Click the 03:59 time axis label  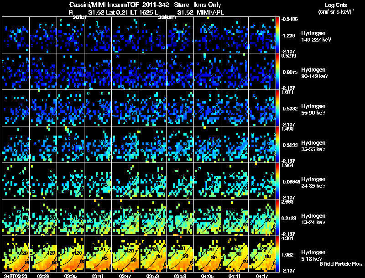(x=180, y=276)
